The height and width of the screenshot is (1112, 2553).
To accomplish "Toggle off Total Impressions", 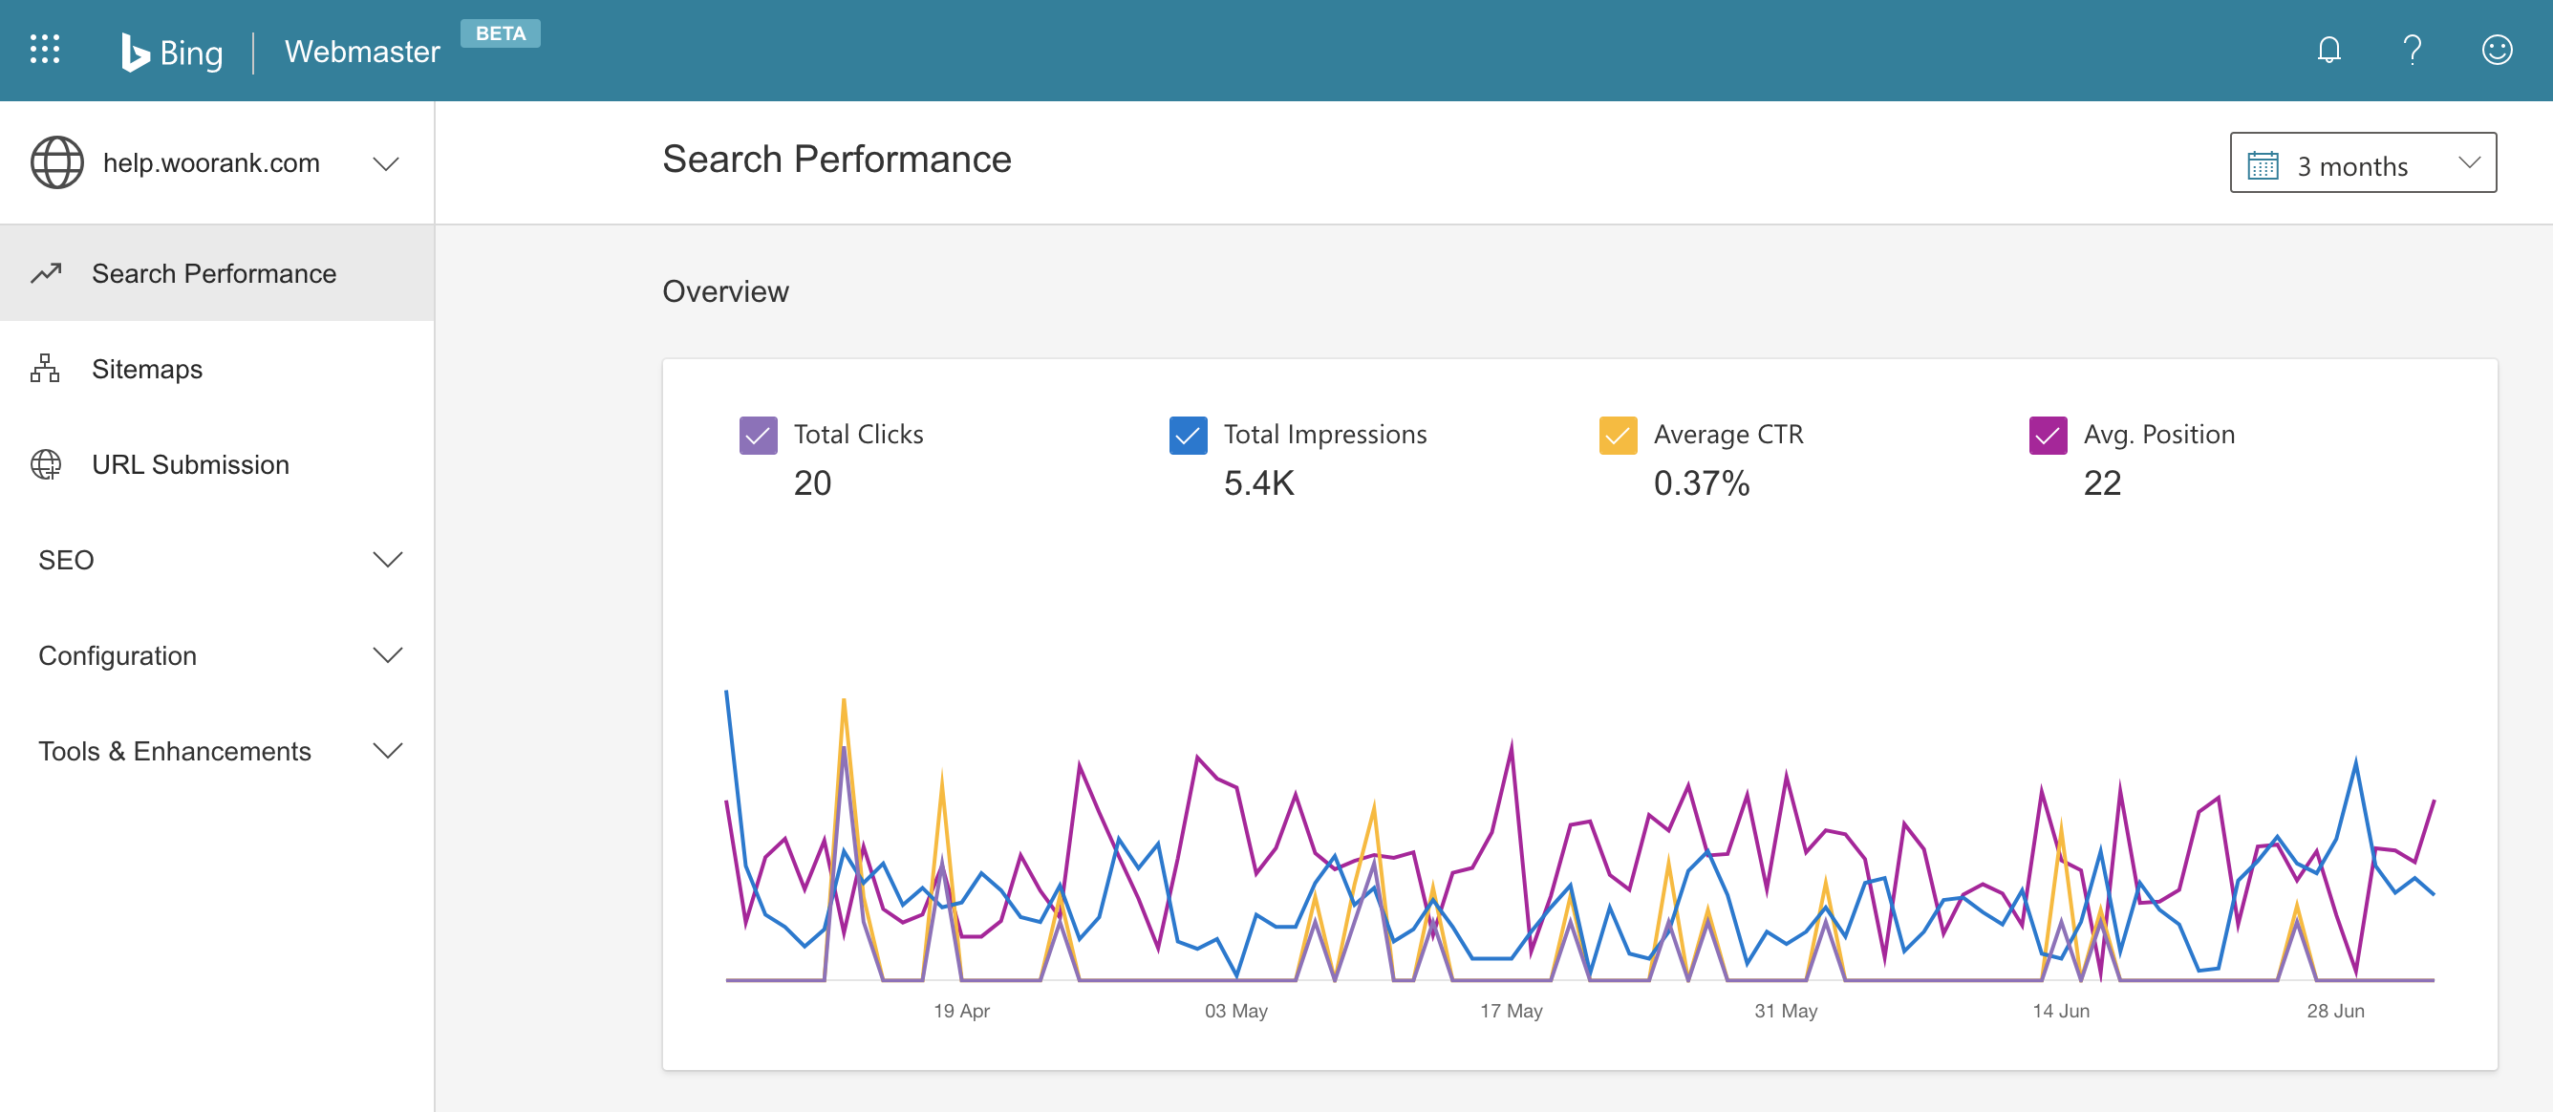I will [1188, 434].
